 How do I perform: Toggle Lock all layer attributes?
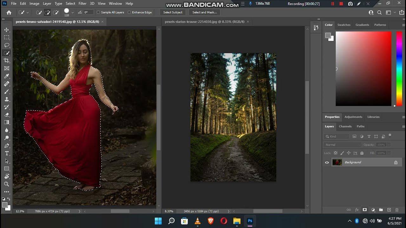[362, 153]
